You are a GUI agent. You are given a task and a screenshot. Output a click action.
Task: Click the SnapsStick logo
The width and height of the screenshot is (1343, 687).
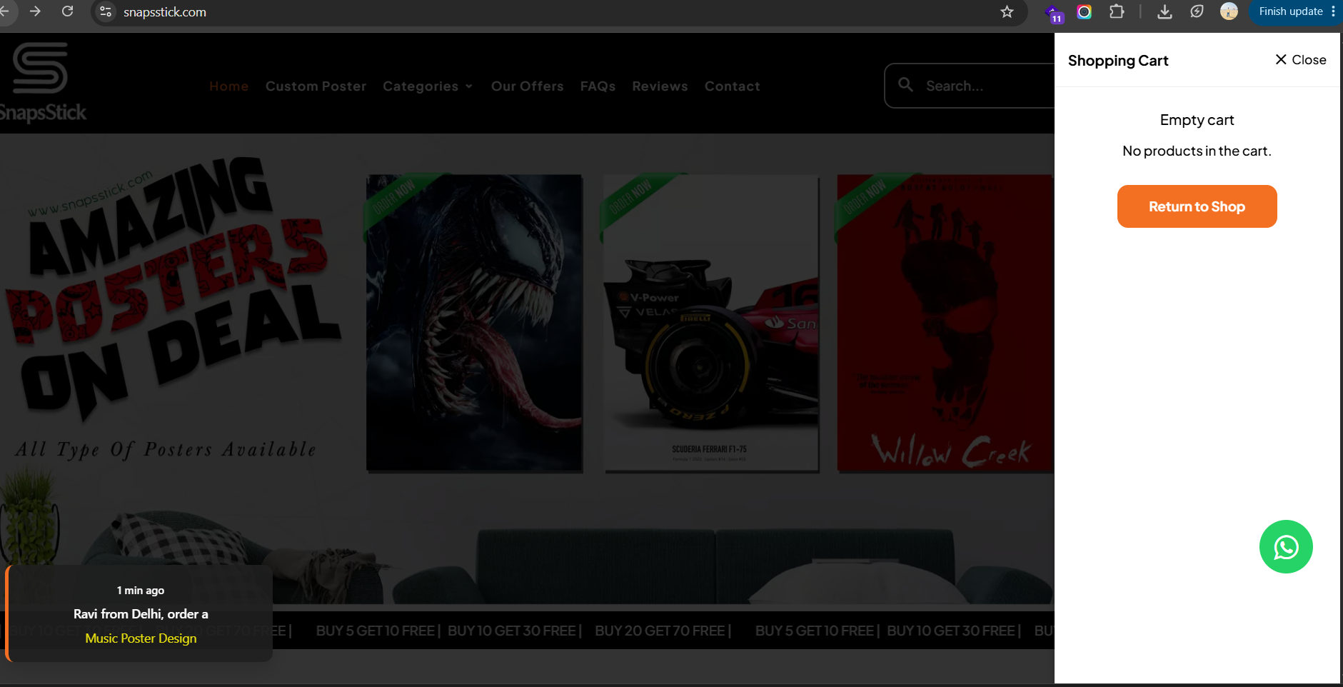pos(41,82)
